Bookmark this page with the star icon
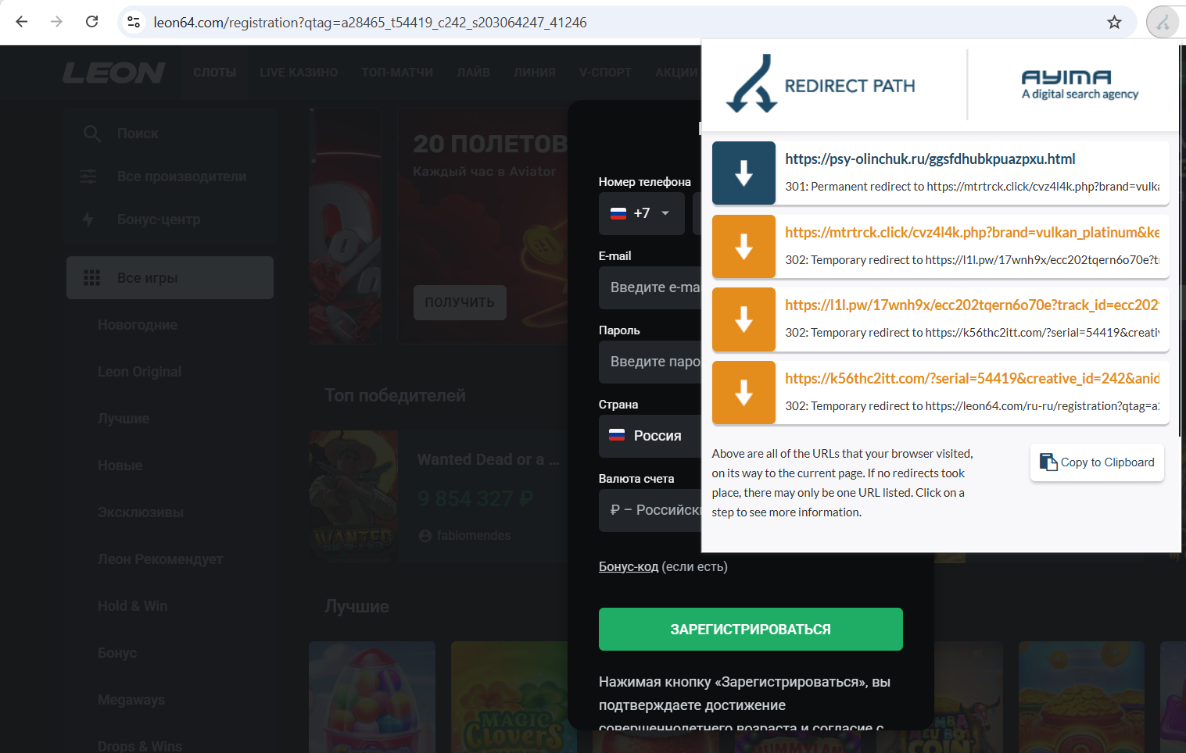 coord(1115,22)
